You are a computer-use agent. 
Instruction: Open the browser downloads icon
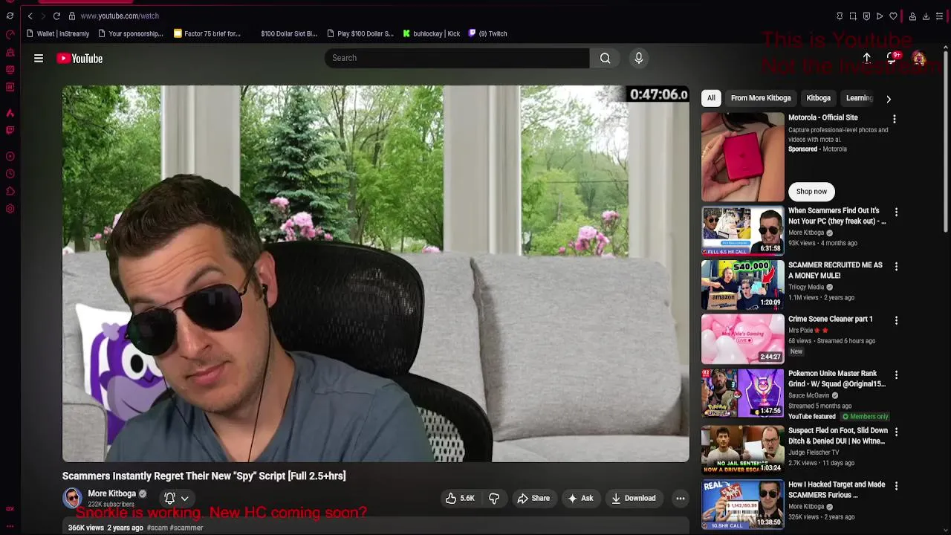(x=926, y=16)
